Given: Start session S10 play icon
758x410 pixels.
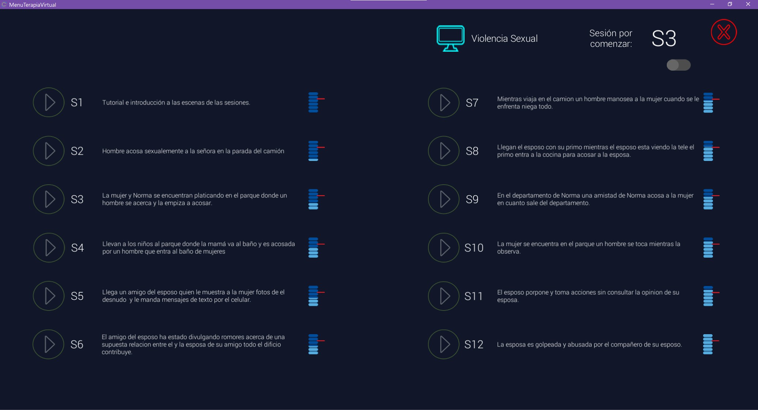Looking at the screenshot, I should point(444,248).
